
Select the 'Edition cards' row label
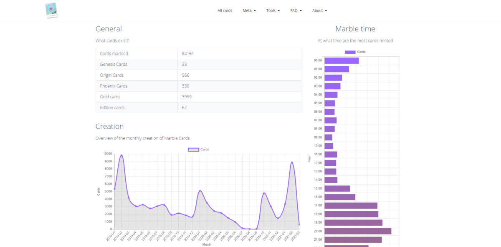(112, 108)
